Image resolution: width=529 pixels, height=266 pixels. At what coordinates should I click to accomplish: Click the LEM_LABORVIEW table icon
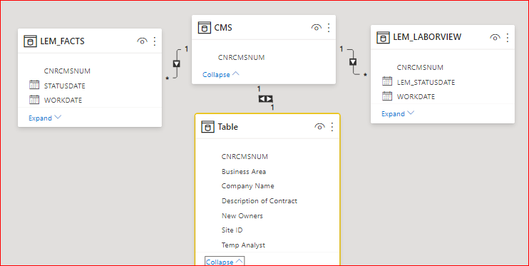pos(383,37)
